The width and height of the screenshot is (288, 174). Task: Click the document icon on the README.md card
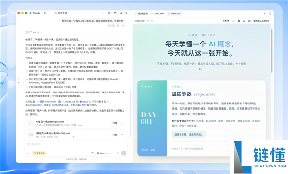tap(31, 135)
